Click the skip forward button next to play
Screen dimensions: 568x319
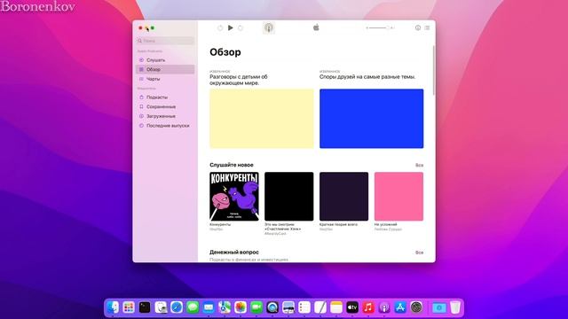click(x=241, y=27)
